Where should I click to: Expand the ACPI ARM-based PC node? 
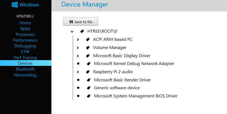[x=78, y=39]
